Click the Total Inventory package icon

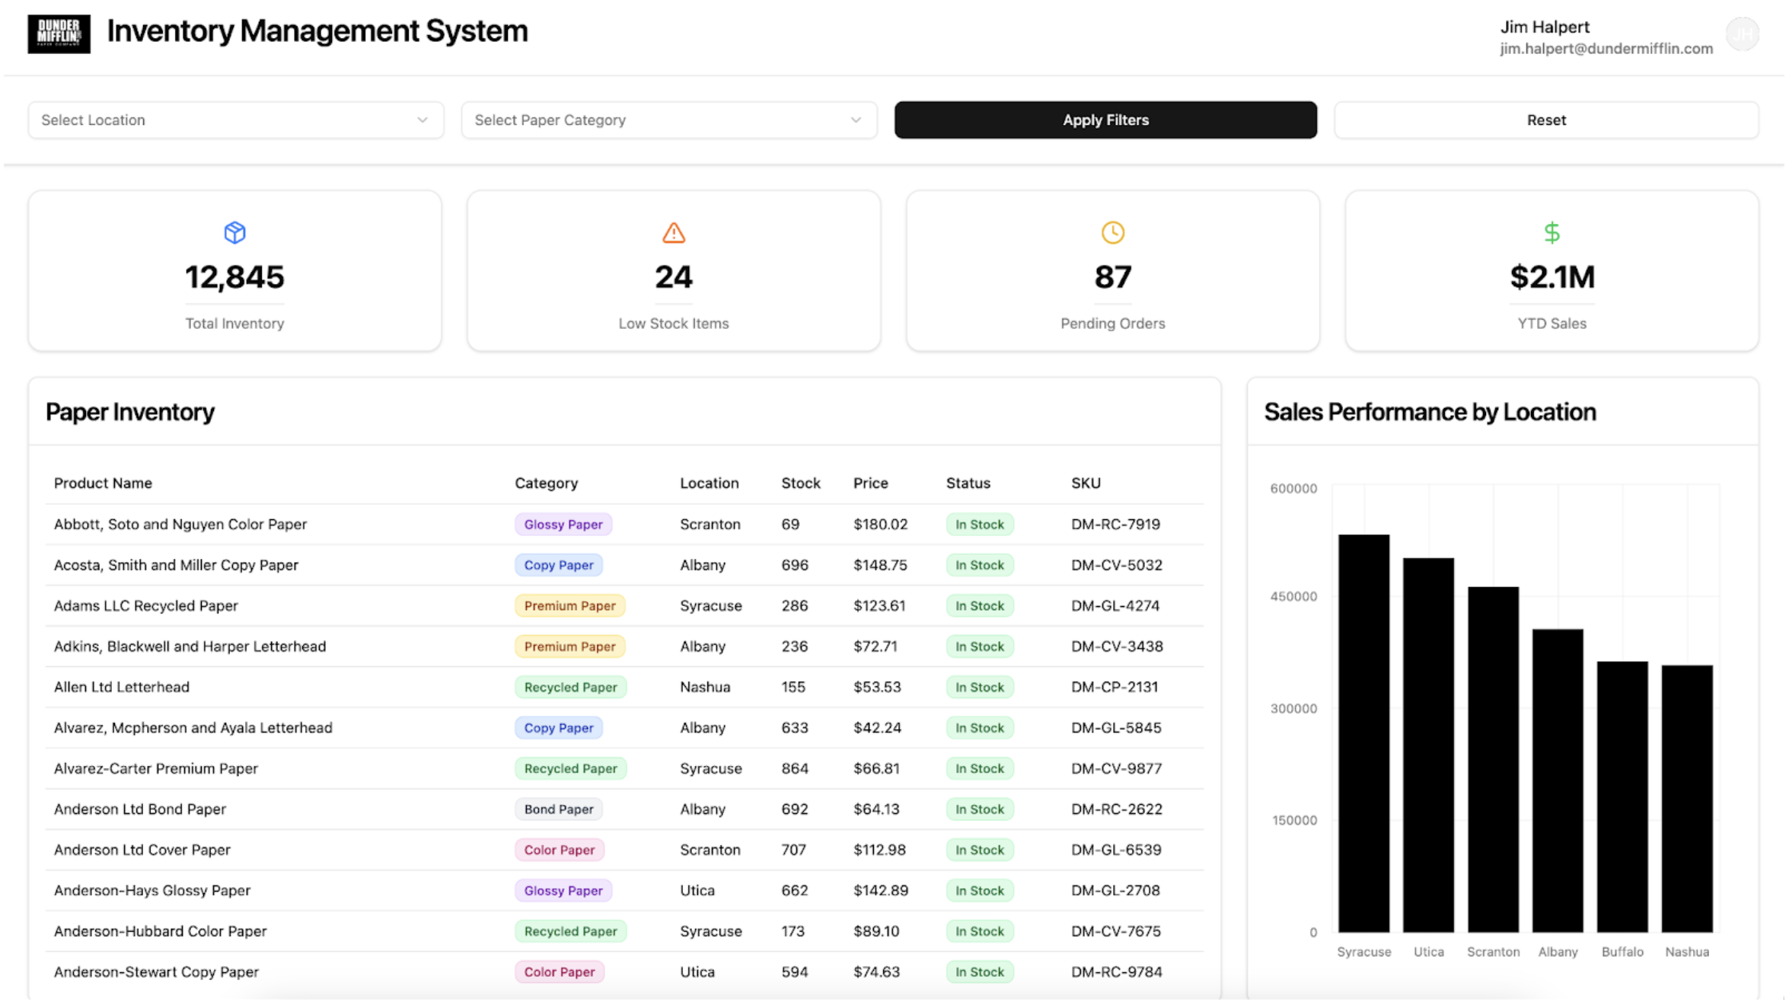coord(234,233)
